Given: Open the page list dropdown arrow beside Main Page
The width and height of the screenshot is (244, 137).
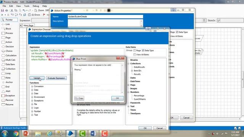Looking at the screenshot, I should 21,25.
